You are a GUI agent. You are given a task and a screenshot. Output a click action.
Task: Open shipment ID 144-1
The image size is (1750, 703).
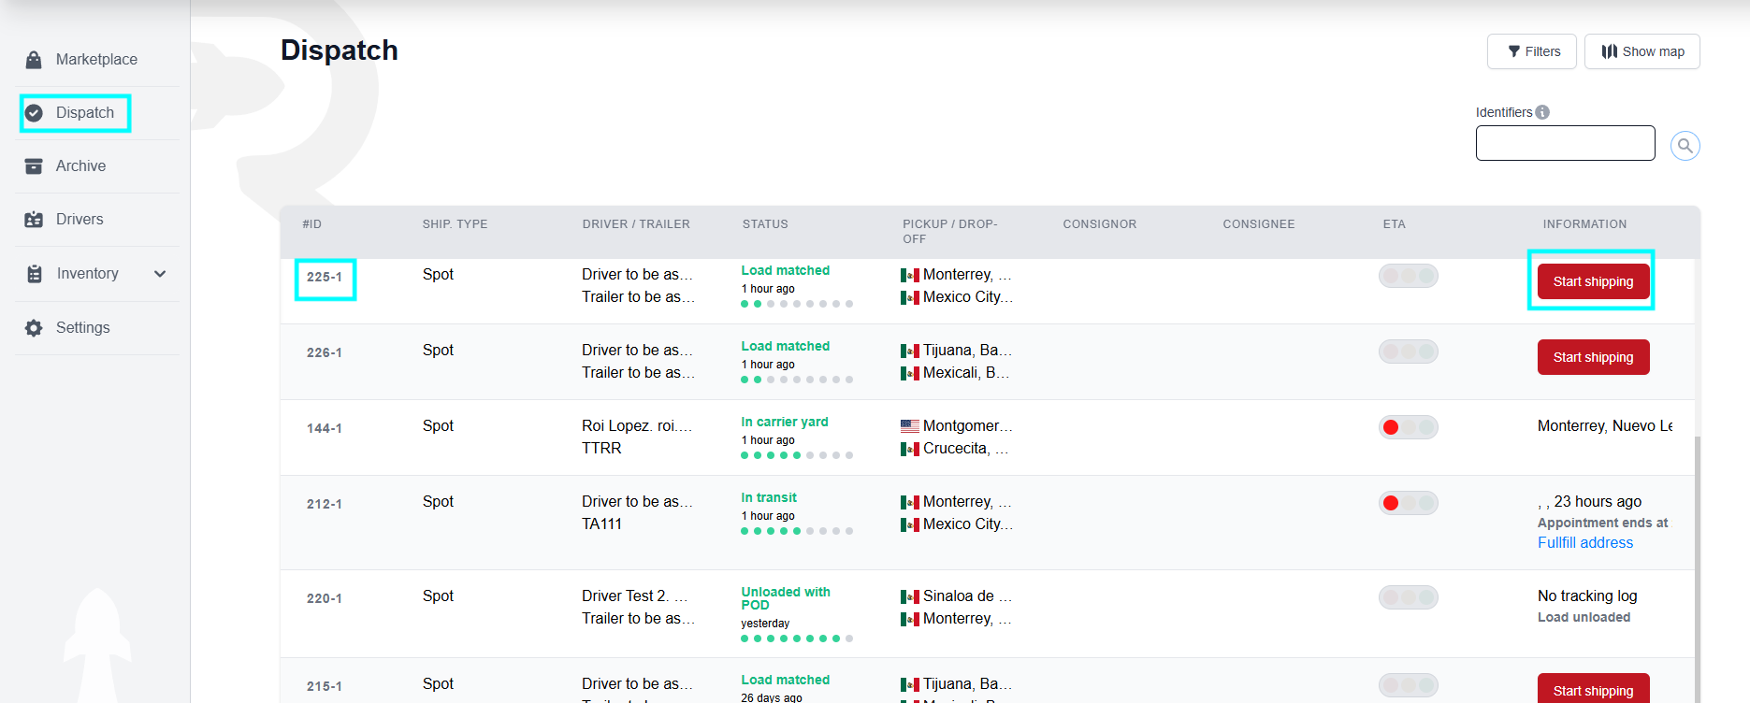pos(325,429)
